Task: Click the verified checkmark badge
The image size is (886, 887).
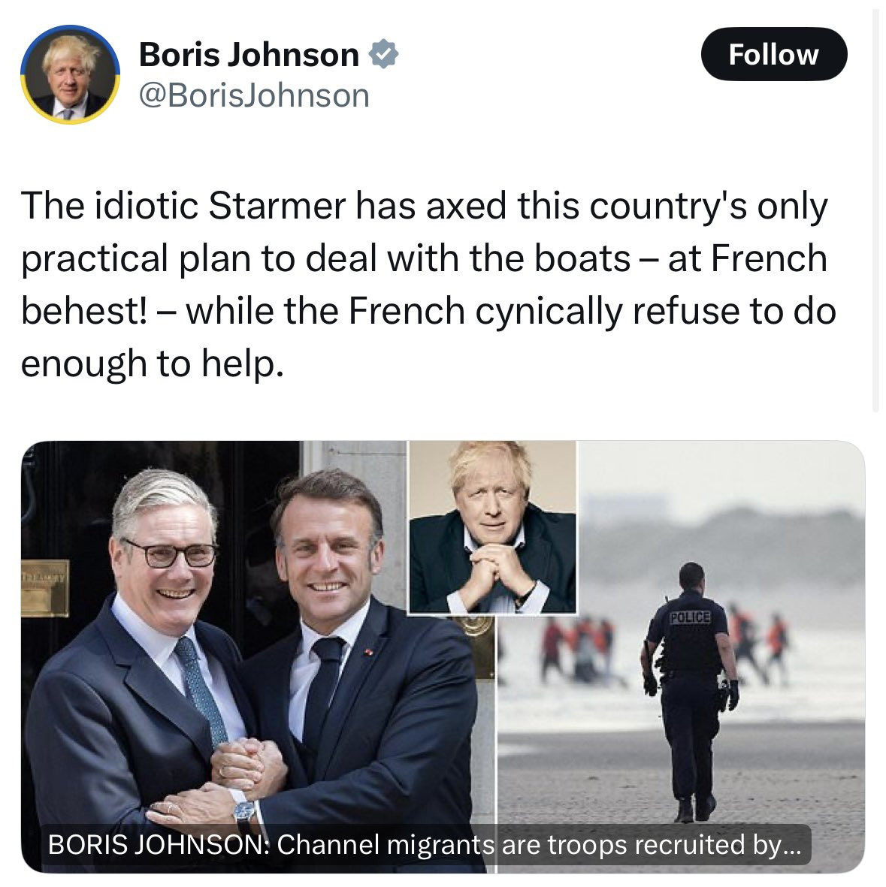Action: pyautogui.click(x=383, y=54)
